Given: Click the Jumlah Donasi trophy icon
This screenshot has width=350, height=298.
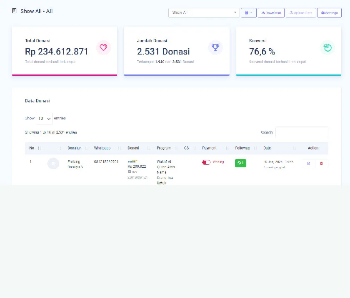Looking at the screenshot, I should point(215,47).
